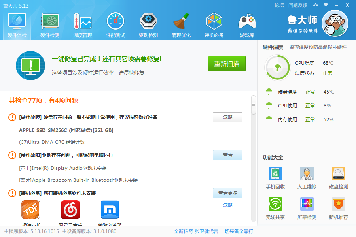Click 查看更多 for essential software
This screenshot has width=356, height=237.
point(227,193)
